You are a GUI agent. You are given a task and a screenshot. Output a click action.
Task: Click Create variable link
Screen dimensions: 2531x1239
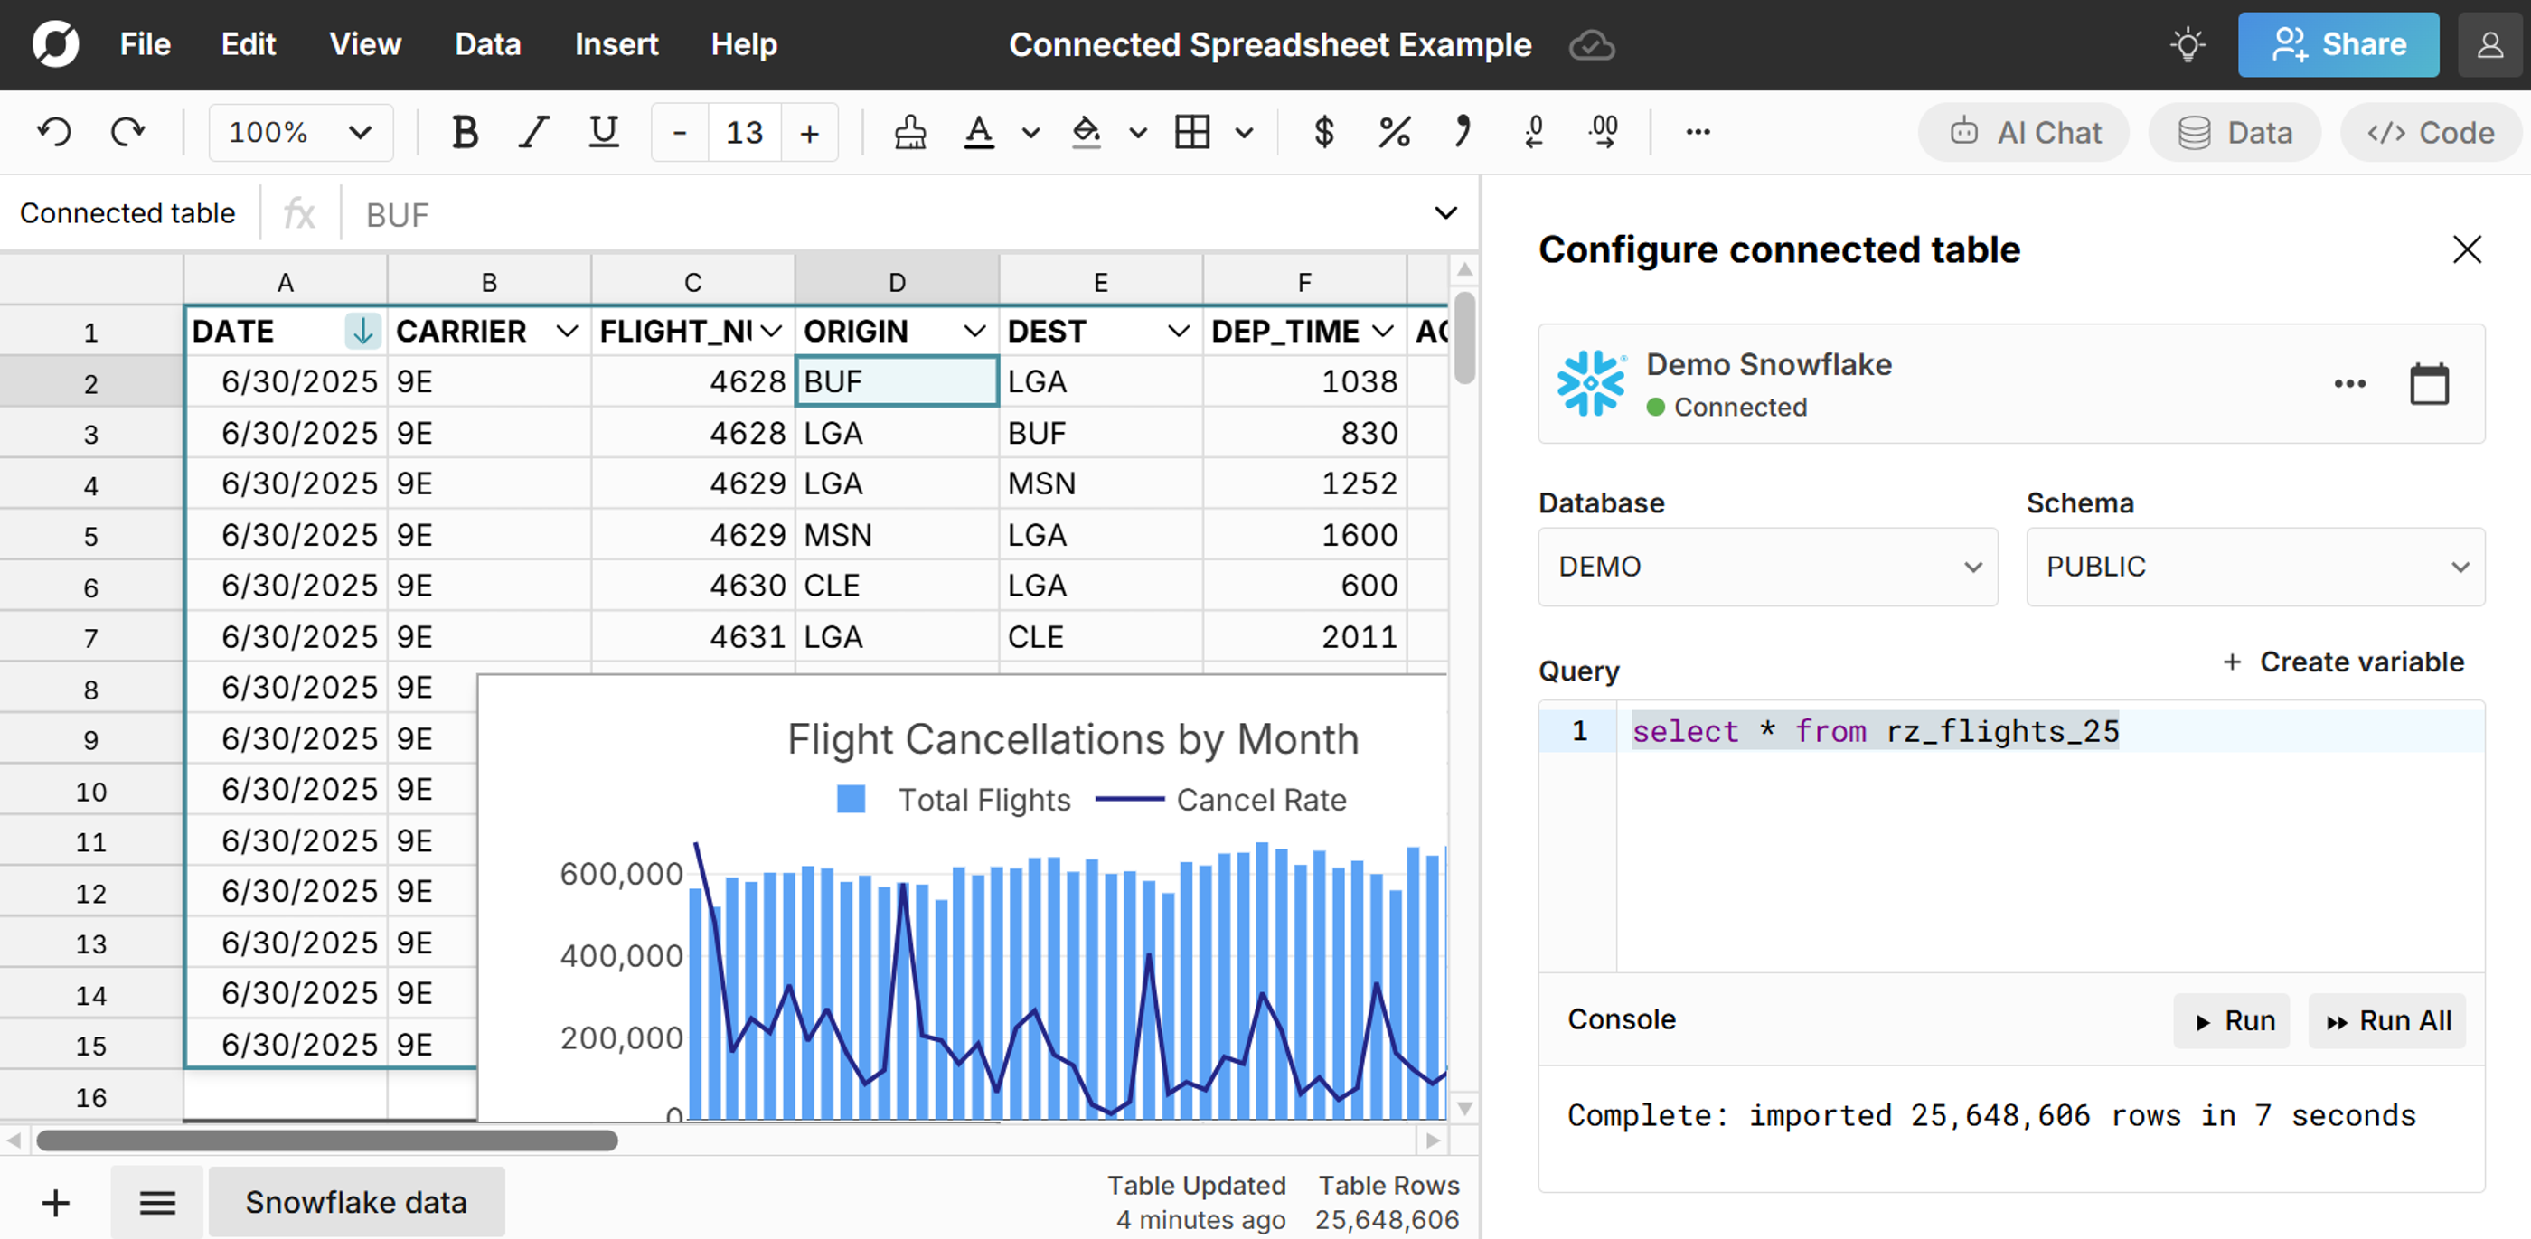(2343, 662)
